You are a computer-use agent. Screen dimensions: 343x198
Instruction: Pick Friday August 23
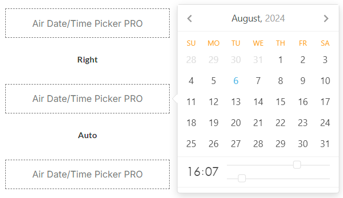pos(303,123)
